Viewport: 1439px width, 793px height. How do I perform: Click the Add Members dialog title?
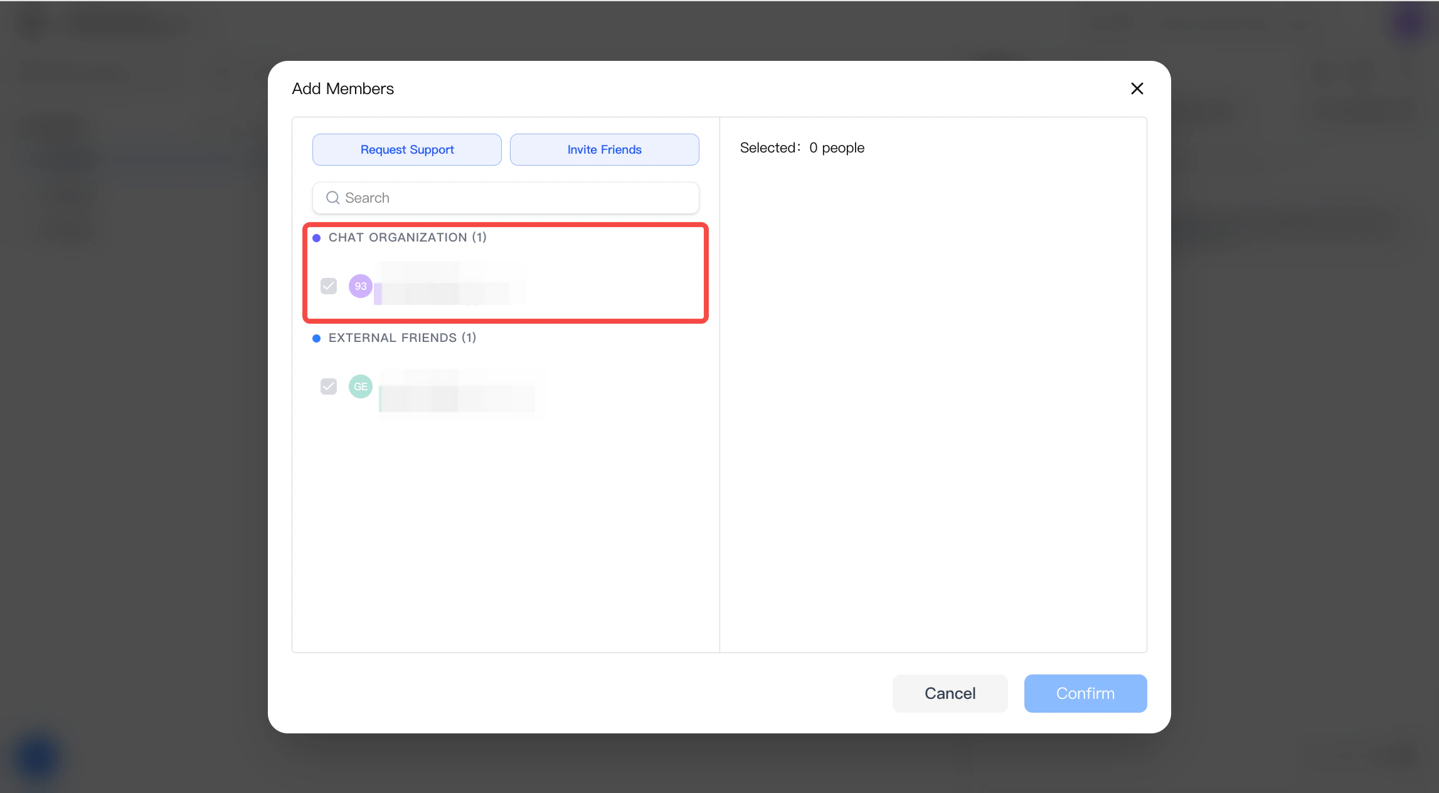(342, 88)
